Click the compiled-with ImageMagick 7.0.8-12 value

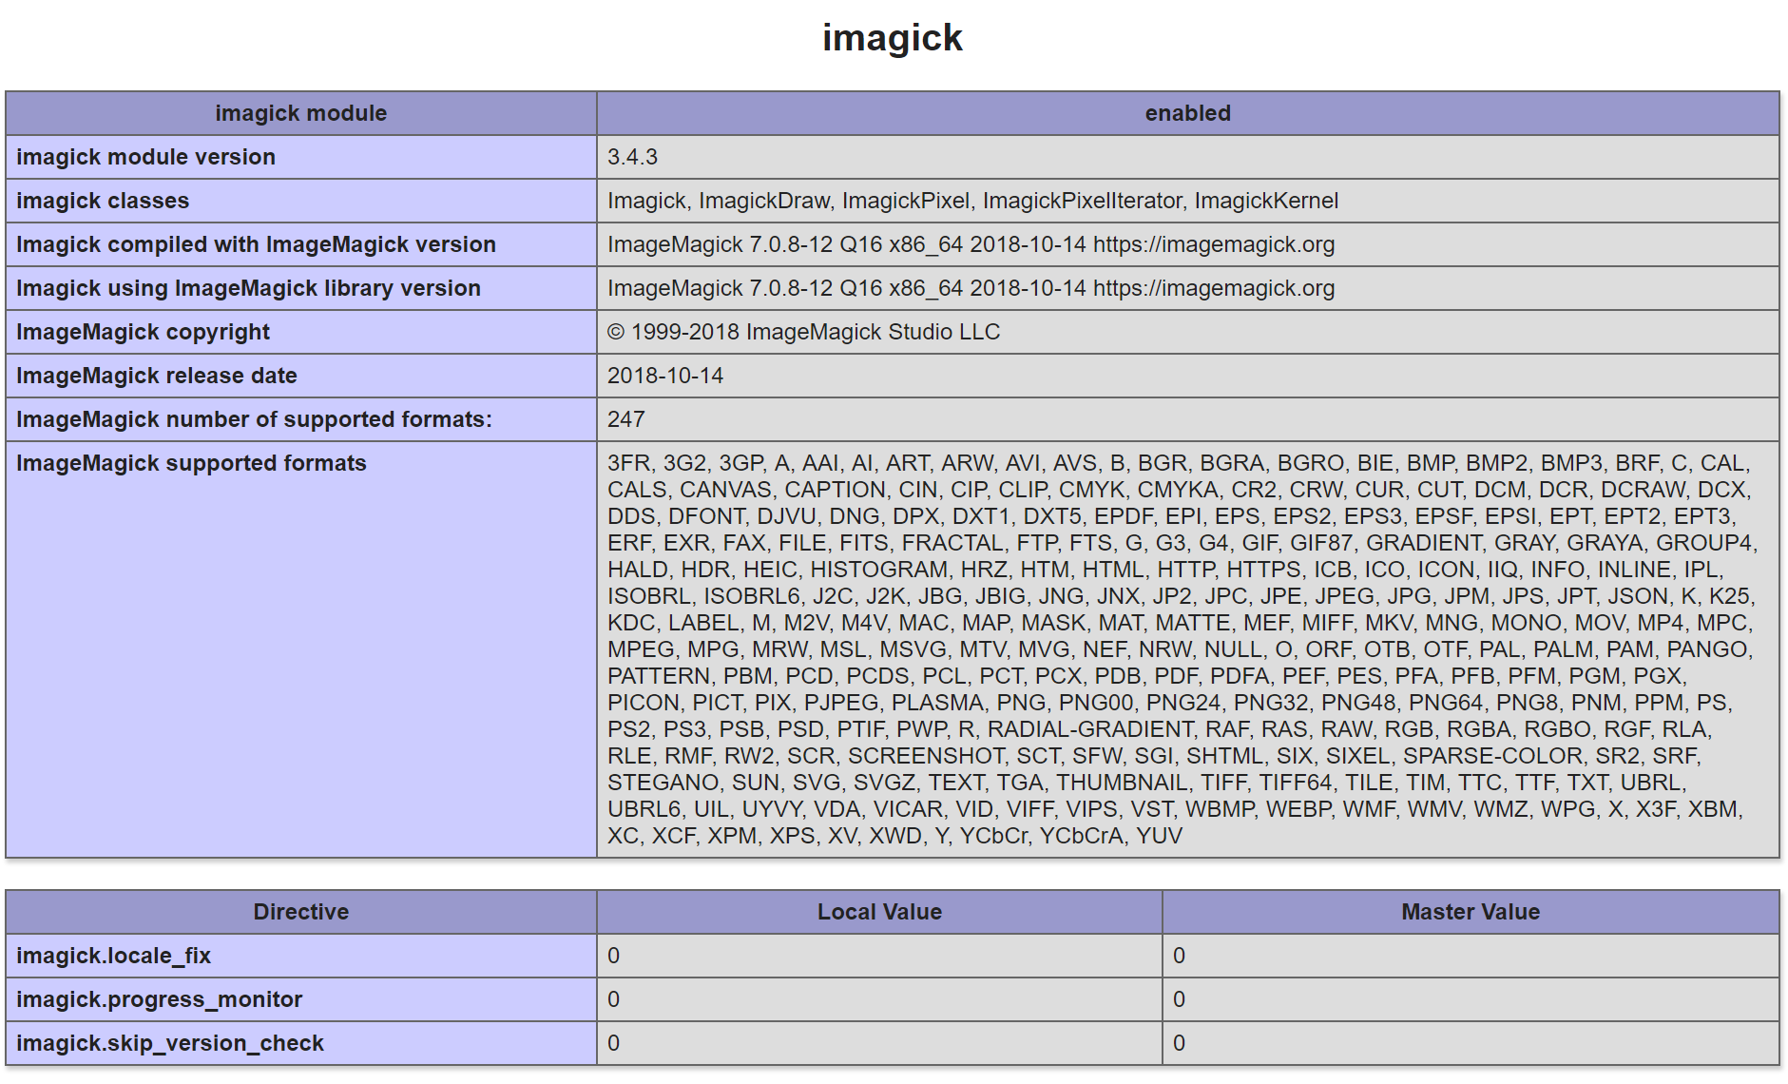[971, 244]
